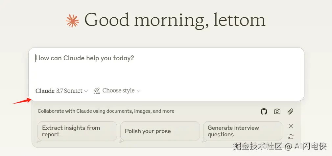Capture a screenshot with camera icon
Viewport: 332px width, 156px height.
(x=277, y=111)
